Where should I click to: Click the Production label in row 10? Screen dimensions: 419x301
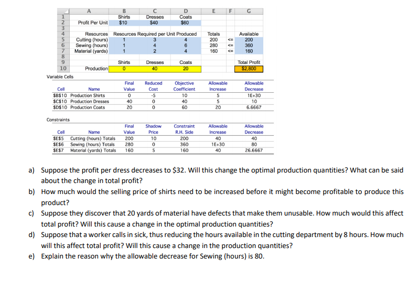[96, 69]
